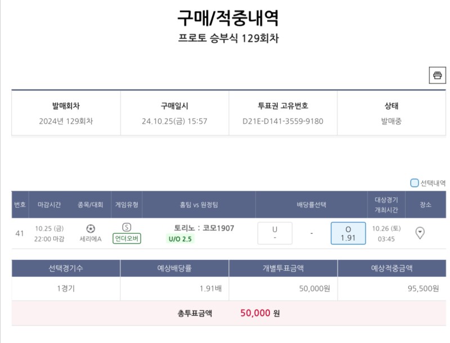Screen dimensions: 450x343
Task: Click the 홈팀 vs 원정팀 column header
Action: [199, 205]
